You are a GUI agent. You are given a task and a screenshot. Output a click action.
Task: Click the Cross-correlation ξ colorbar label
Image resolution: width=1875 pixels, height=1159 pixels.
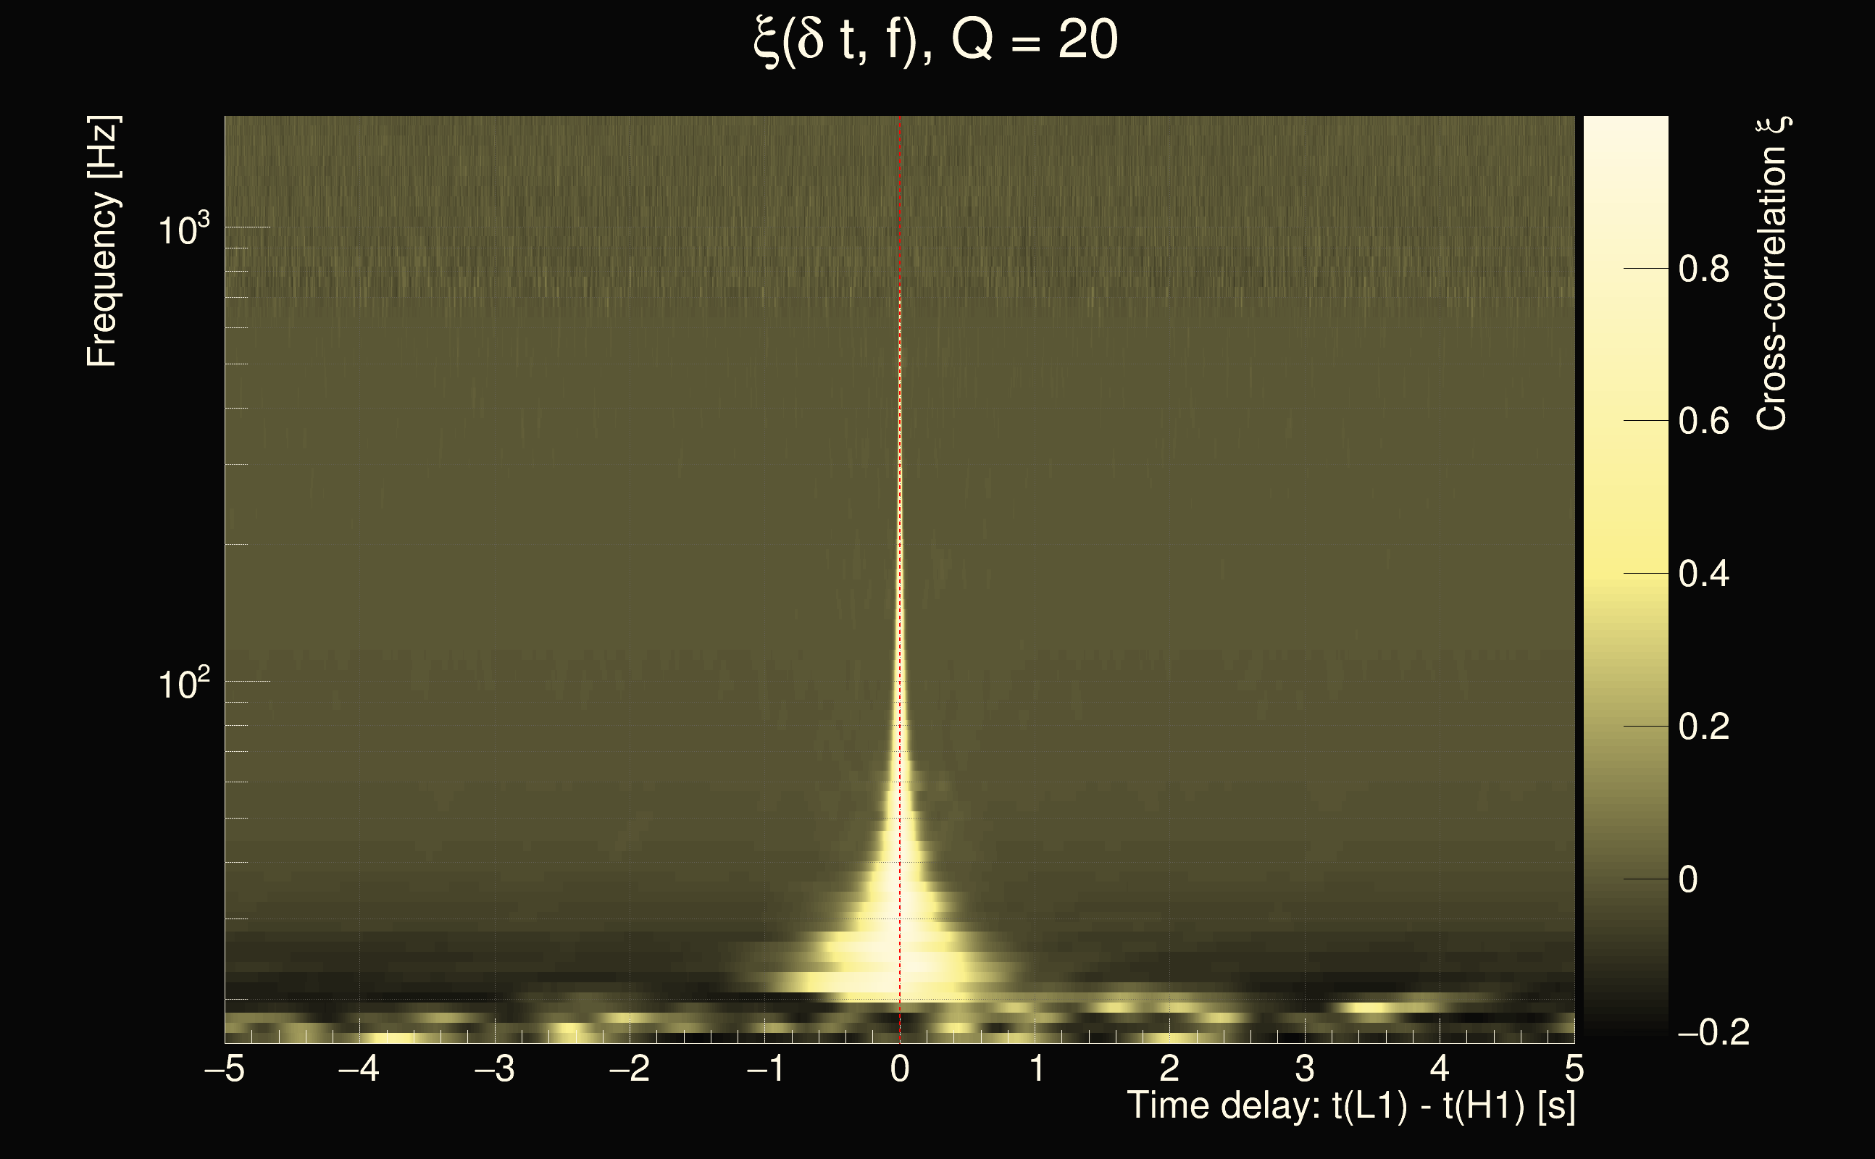1772,274
